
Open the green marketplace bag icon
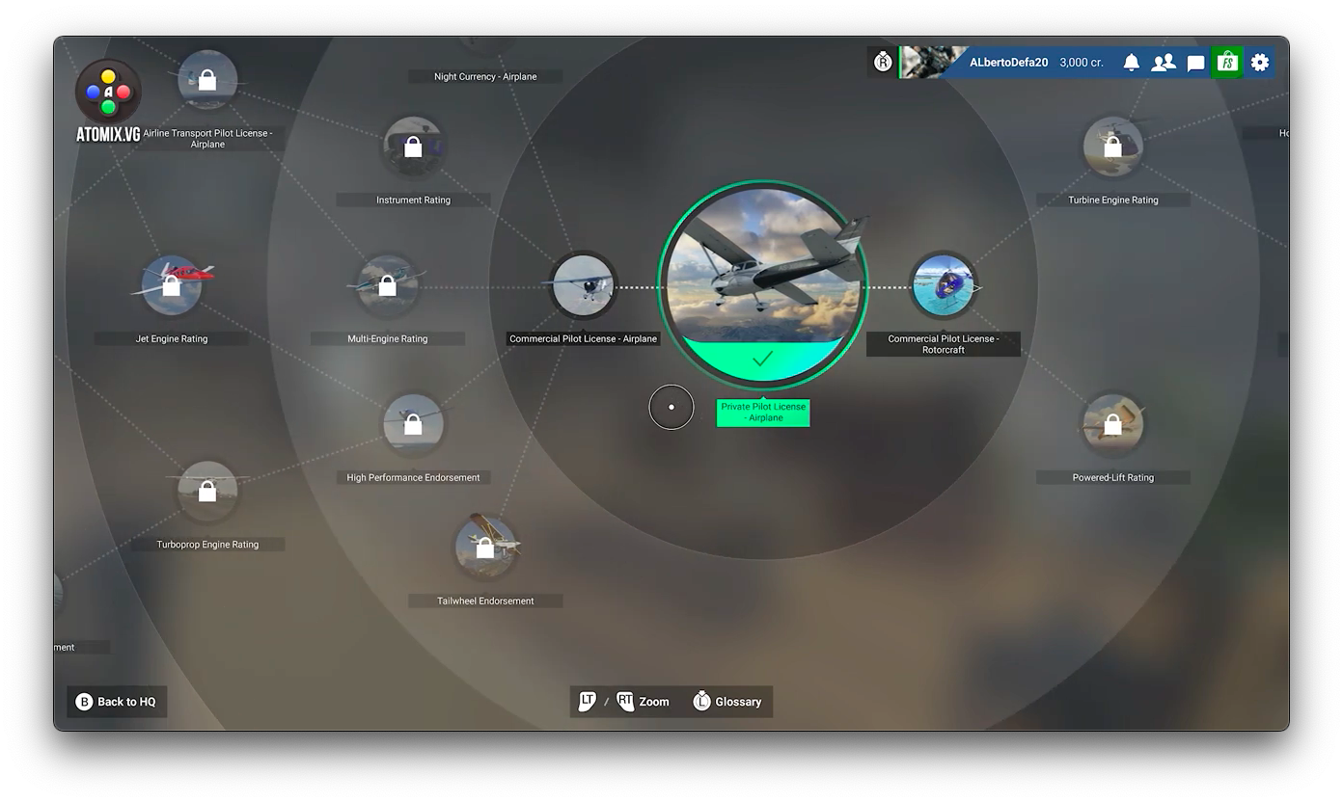point(1227,63)
